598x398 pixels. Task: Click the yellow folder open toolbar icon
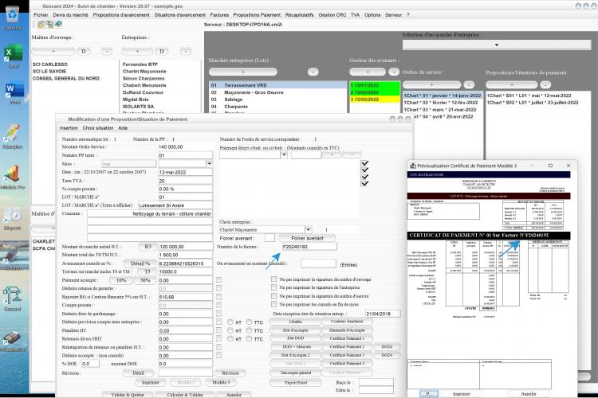pyautogui.click(x=41, y=25)
